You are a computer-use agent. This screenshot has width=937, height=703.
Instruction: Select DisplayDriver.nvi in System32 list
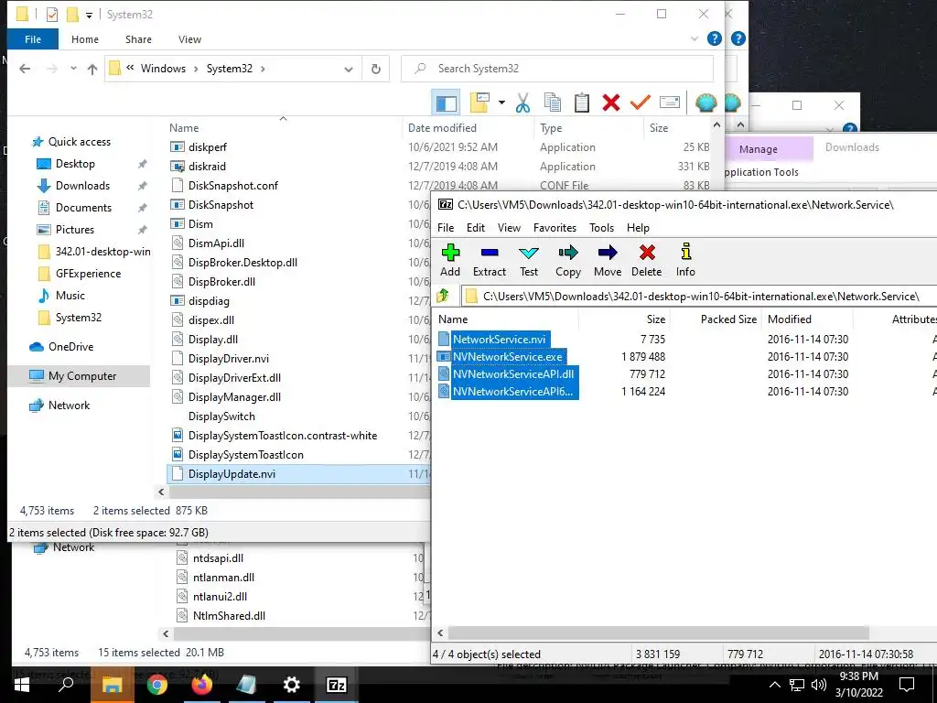tap(228, 359)
